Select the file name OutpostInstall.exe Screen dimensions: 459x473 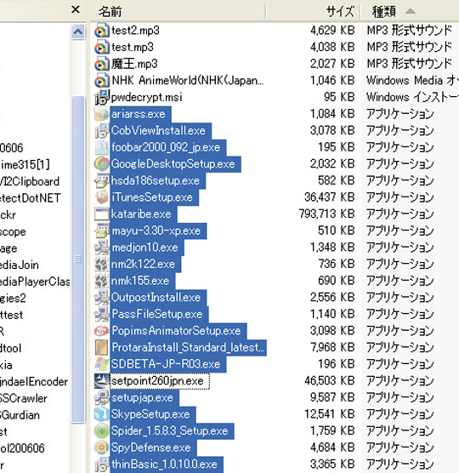click(x=156, y=298)
